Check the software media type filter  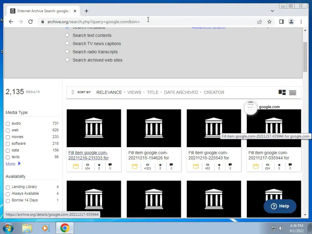pos(8,144)
